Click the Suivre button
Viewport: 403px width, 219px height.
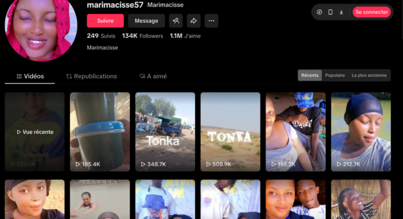point(105,21)
